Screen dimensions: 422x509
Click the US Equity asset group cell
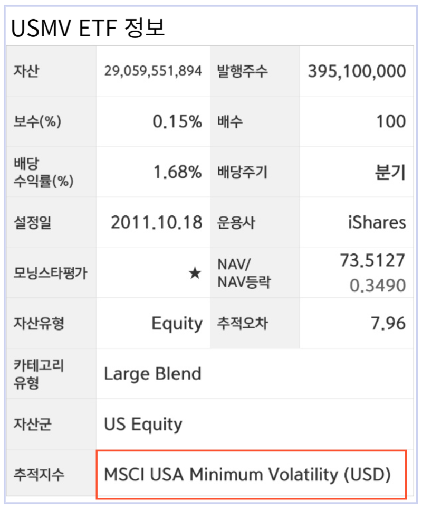coord(142,424)
